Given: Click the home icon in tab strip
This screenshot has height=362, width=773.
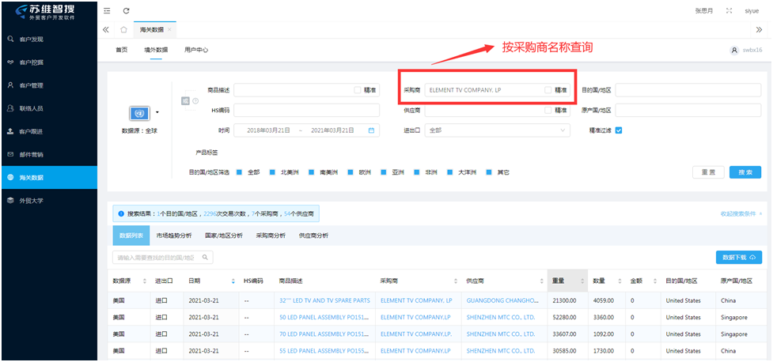Looking at the screenshot, I should coord(123,29).
